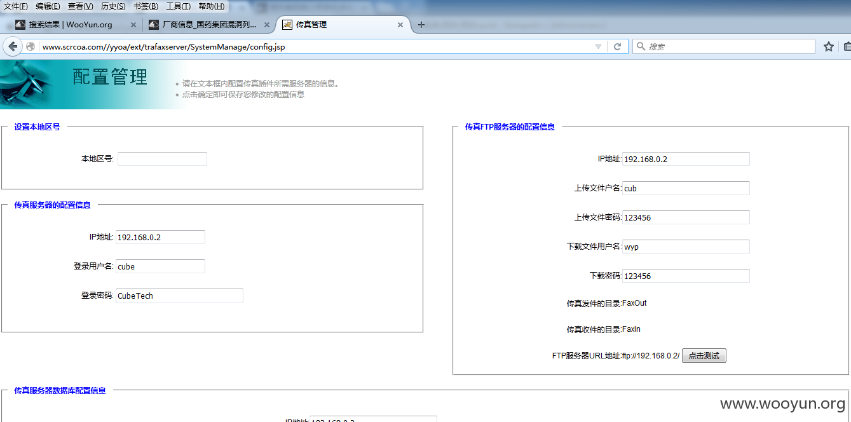This screenshot has height=422, width=851.
Task: Click the browser 搜索 search box
Action: (723, 46)
